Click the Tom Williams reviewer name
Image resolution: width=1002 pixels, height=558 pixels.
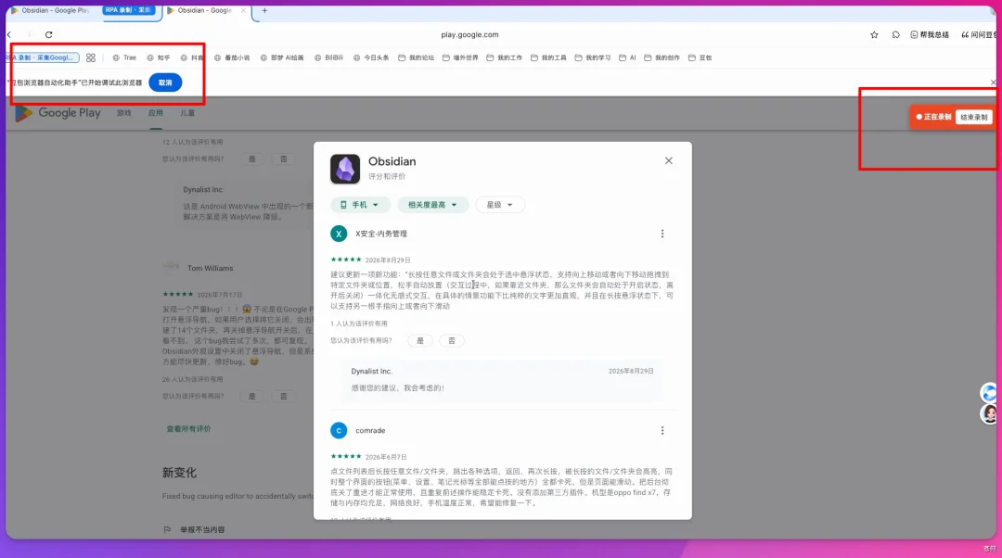coord(211,268)
